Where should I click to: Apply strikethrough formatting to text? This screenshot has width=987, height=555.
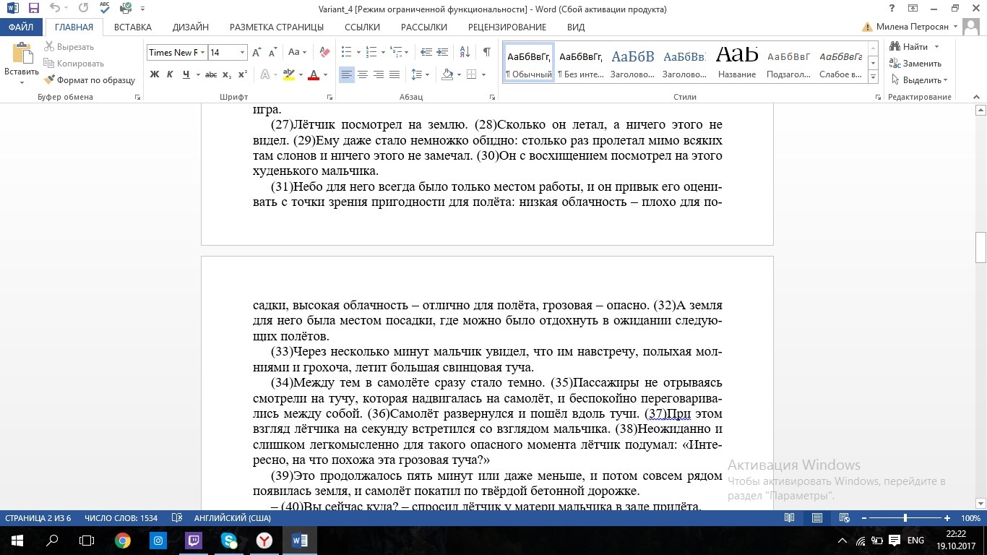[x=211, y=74]
